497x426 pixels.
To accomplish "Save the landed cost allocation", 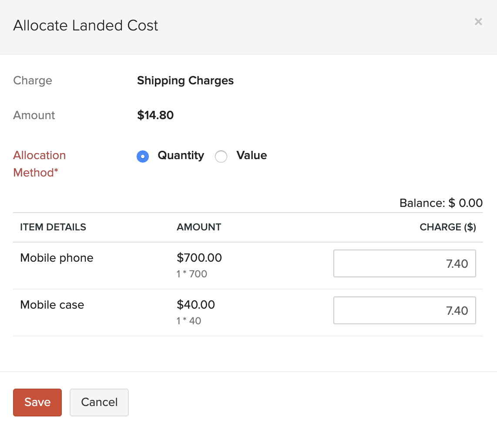I will [37, 402].
